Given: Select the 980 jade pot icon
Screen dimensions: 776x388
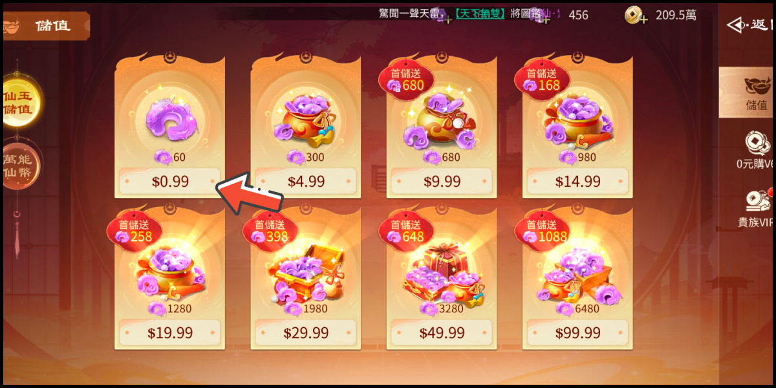Looking at the screenshot, I should (577, 120).
